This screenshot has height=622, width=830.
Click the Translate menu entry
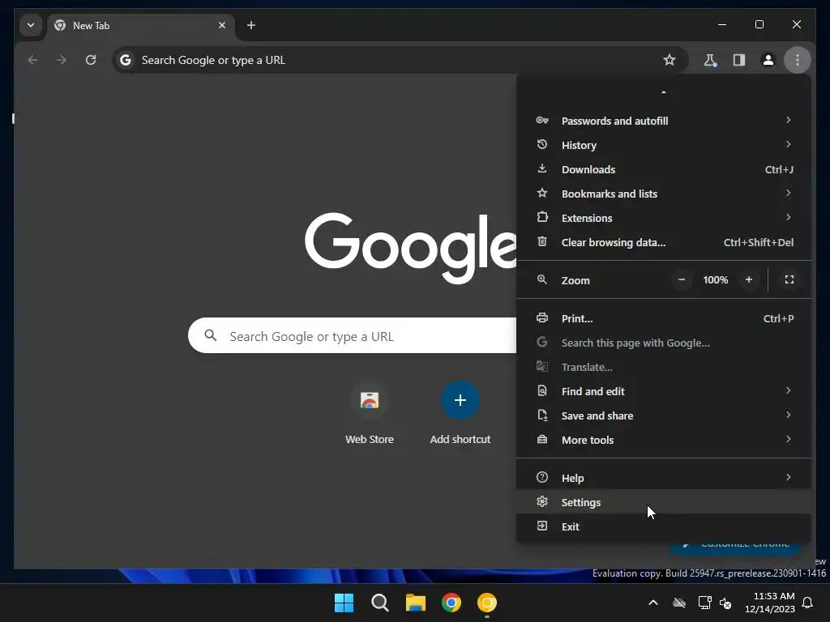[x=664, y=367]
